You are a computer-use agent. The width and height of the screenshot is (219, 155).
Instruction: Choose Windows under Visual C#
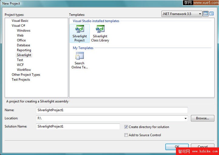[x=24, y=30]
